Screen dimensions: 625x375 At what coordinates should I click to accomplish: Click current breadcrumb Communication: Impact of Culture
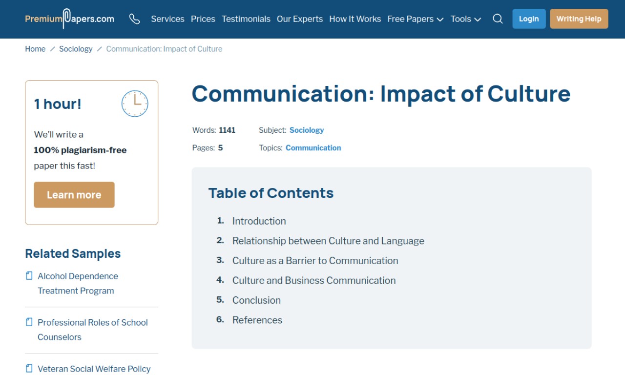pos(164,49)
